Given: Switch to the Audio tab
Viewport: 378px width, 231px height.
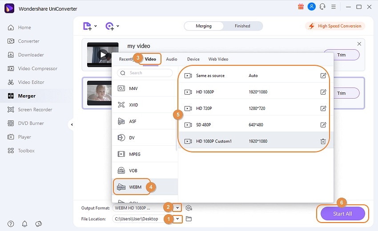Looking at the screenshot, I should tap(172, 59).
